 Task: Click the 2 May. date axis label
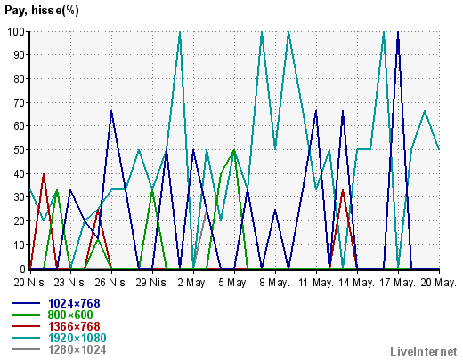coord(193,283)
